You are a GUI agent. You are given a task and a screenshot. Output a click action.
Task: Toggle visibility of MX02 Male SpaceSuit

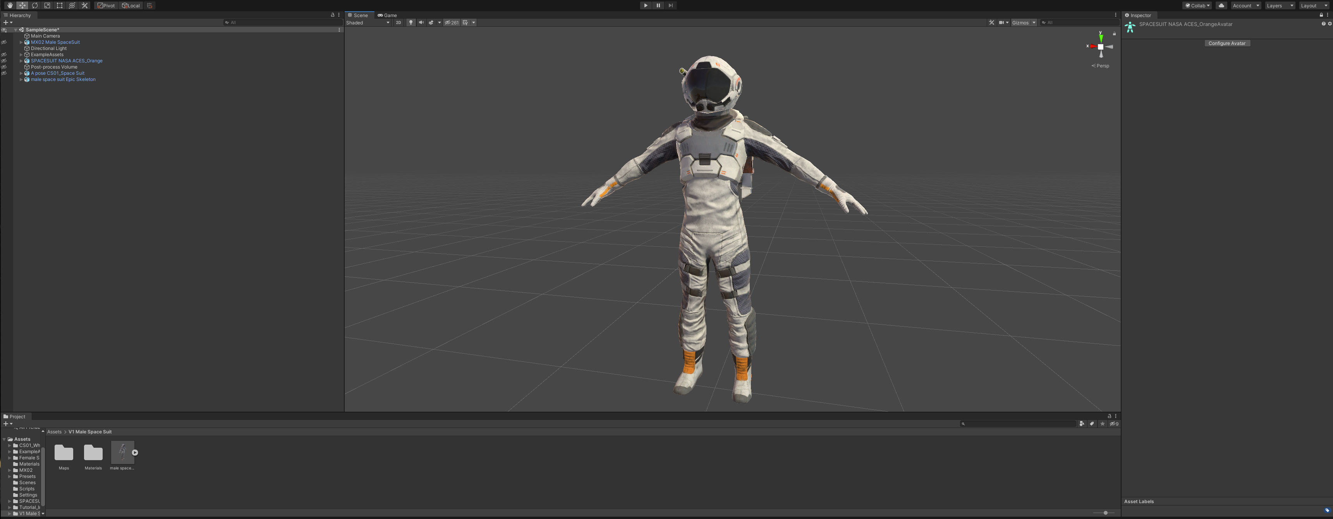(4, 42)
